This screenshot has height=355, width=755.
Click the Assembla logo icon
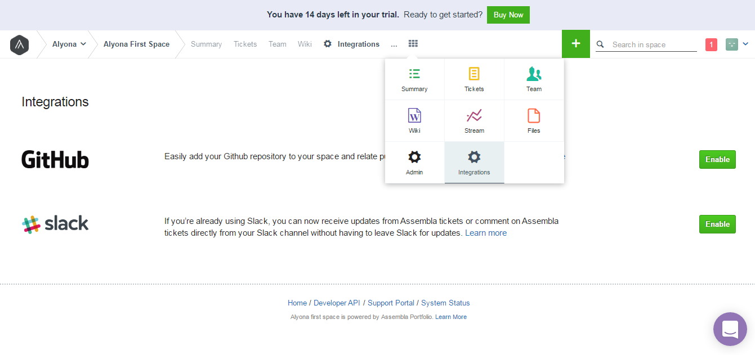(x=19, y=44)
